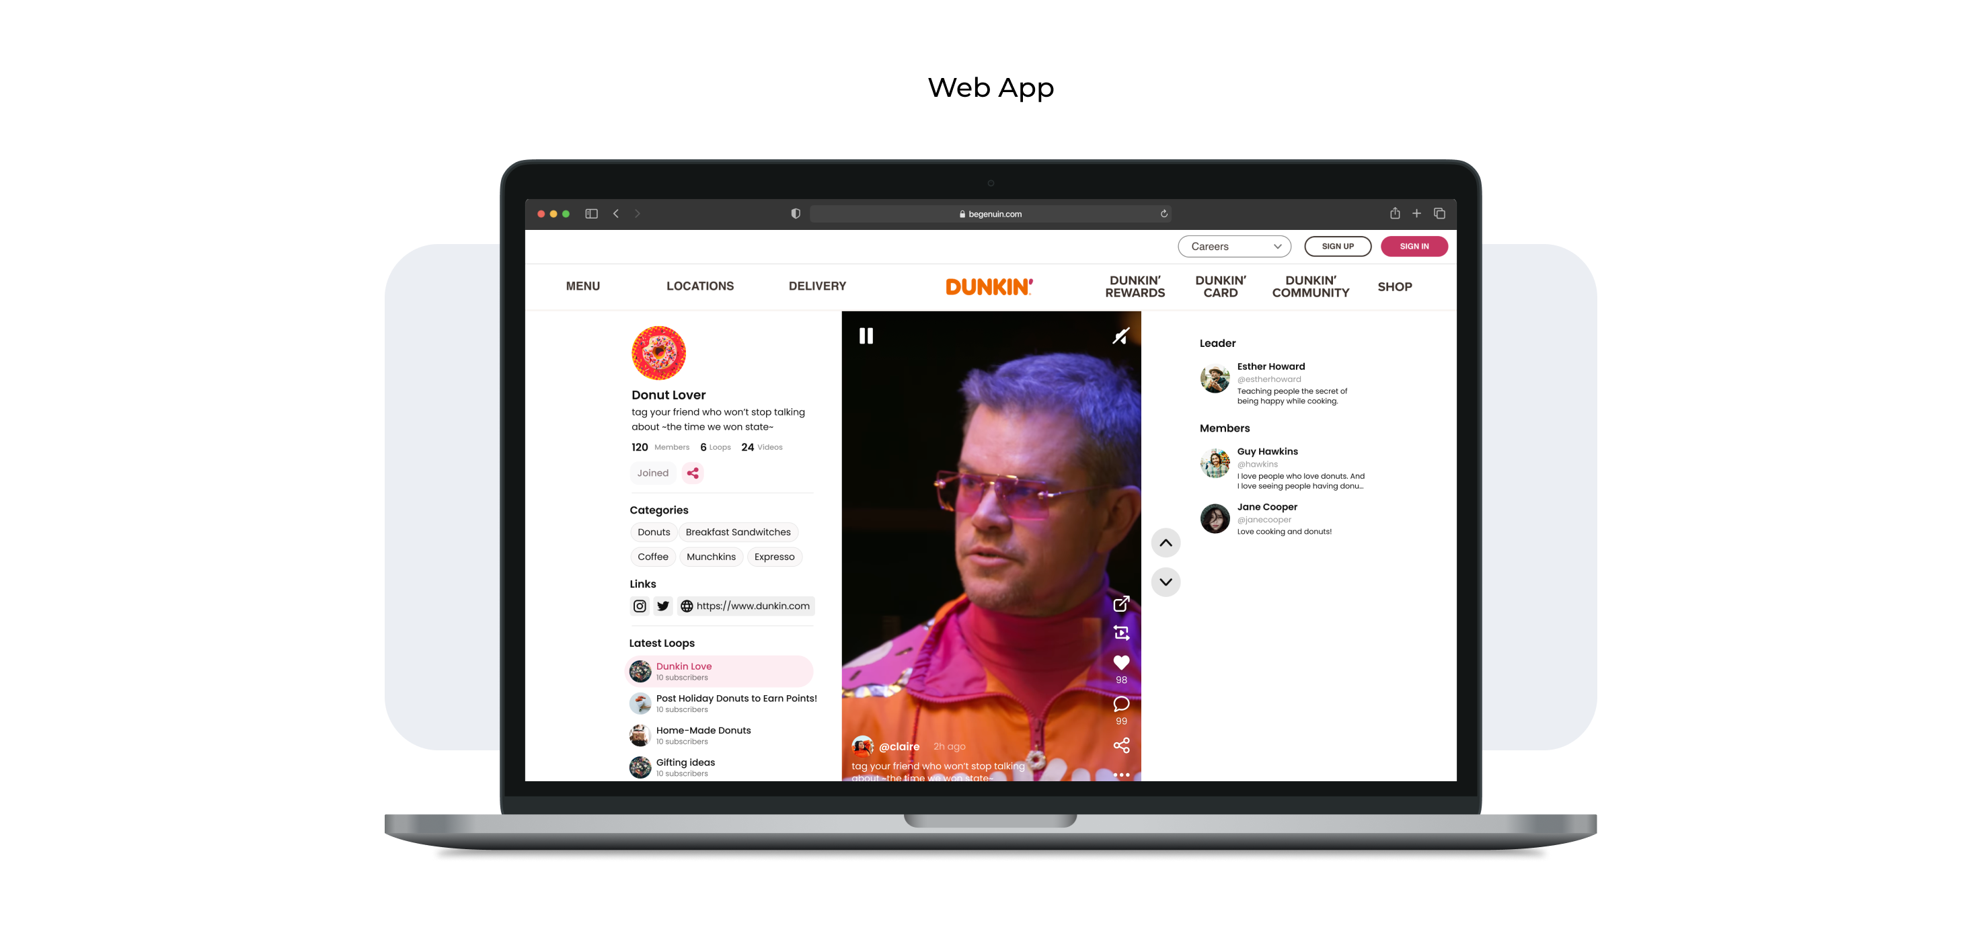
Task: Click the loop repost icon on the video
Action: (1121, 633)
